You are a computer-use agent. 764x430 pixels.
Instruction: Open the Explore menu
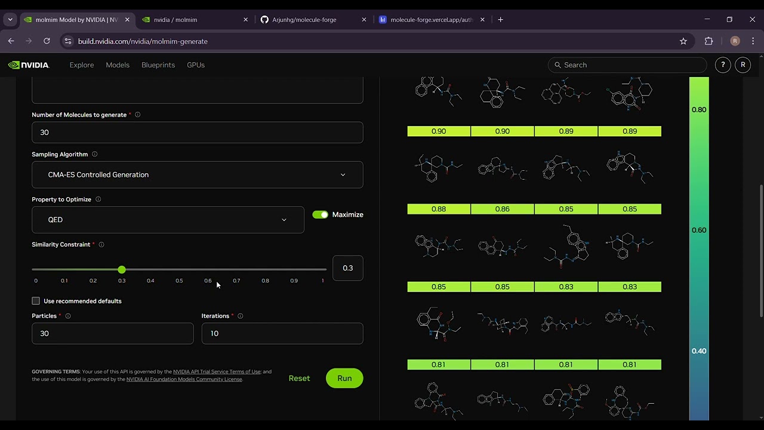(x=82, y=65)
